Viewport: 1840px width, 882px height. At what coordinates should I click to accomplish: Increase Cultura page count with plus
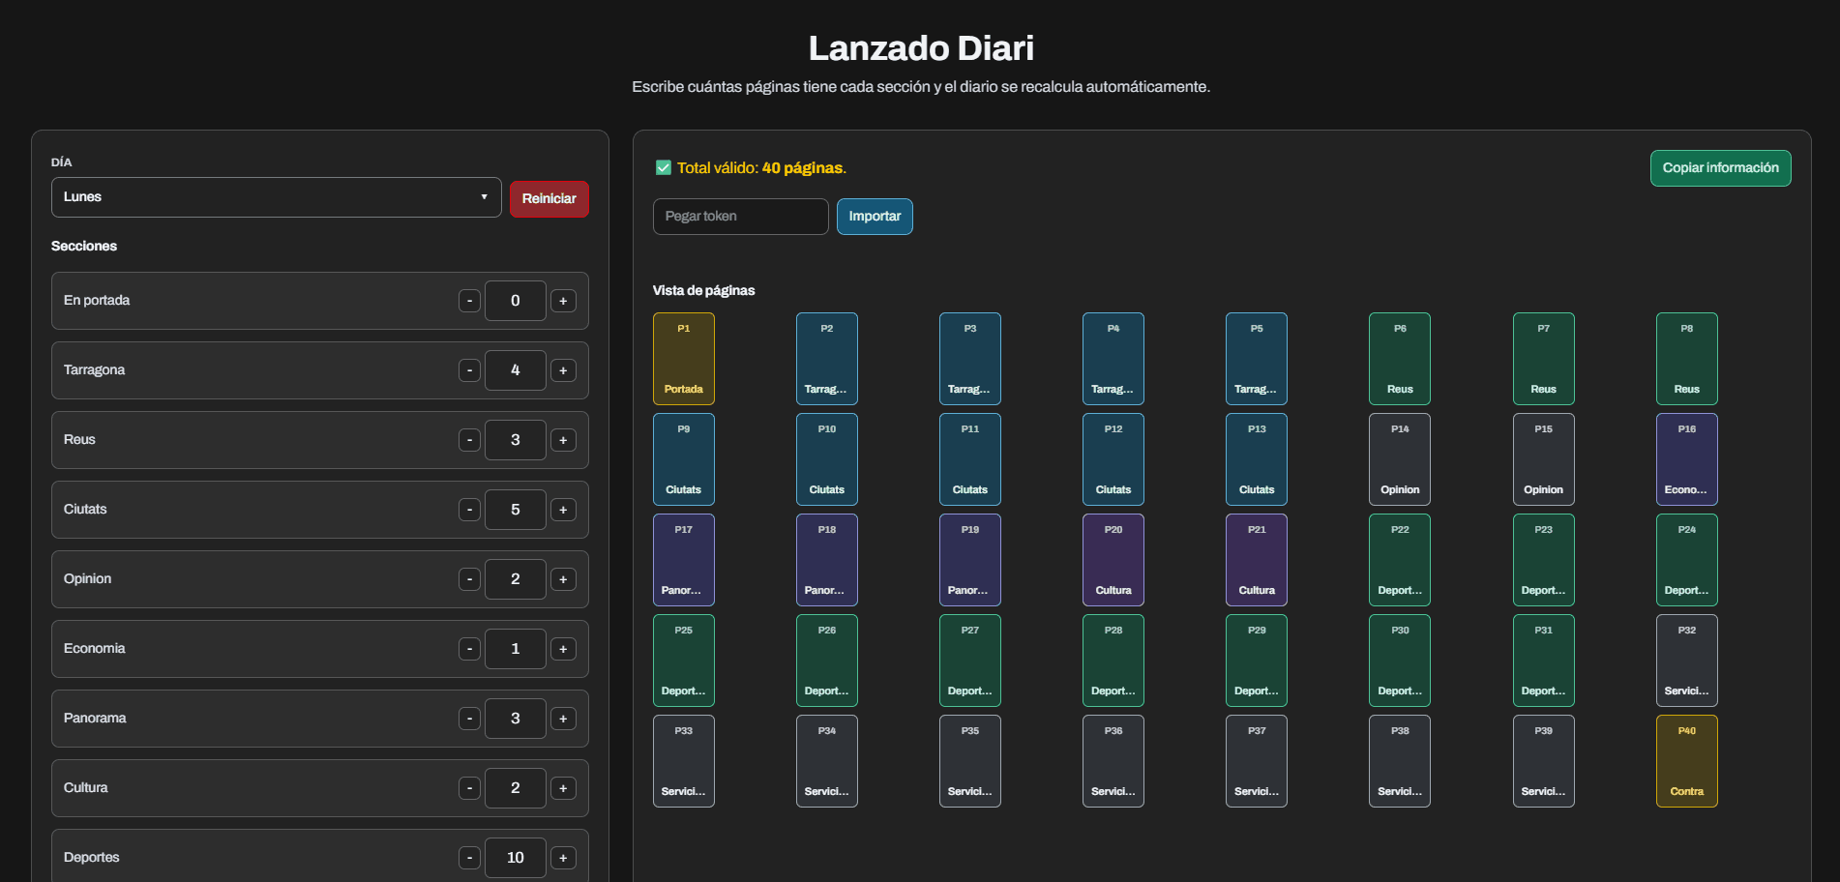pyautogui.click(x=563, y=788)
